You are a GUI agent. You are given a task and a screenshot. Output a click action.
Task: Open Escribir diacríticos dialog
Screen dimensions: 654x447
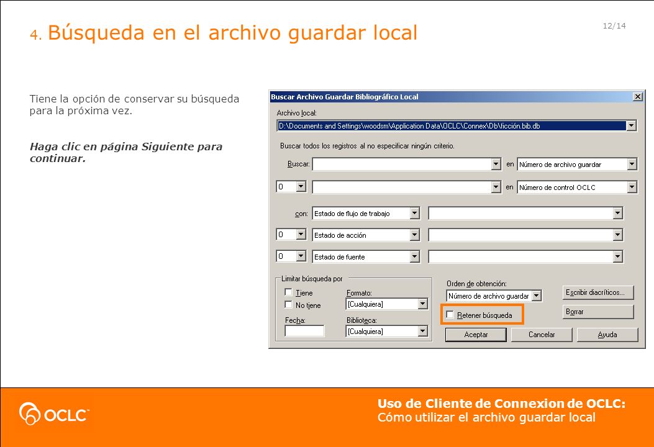(x=597, y=292)
